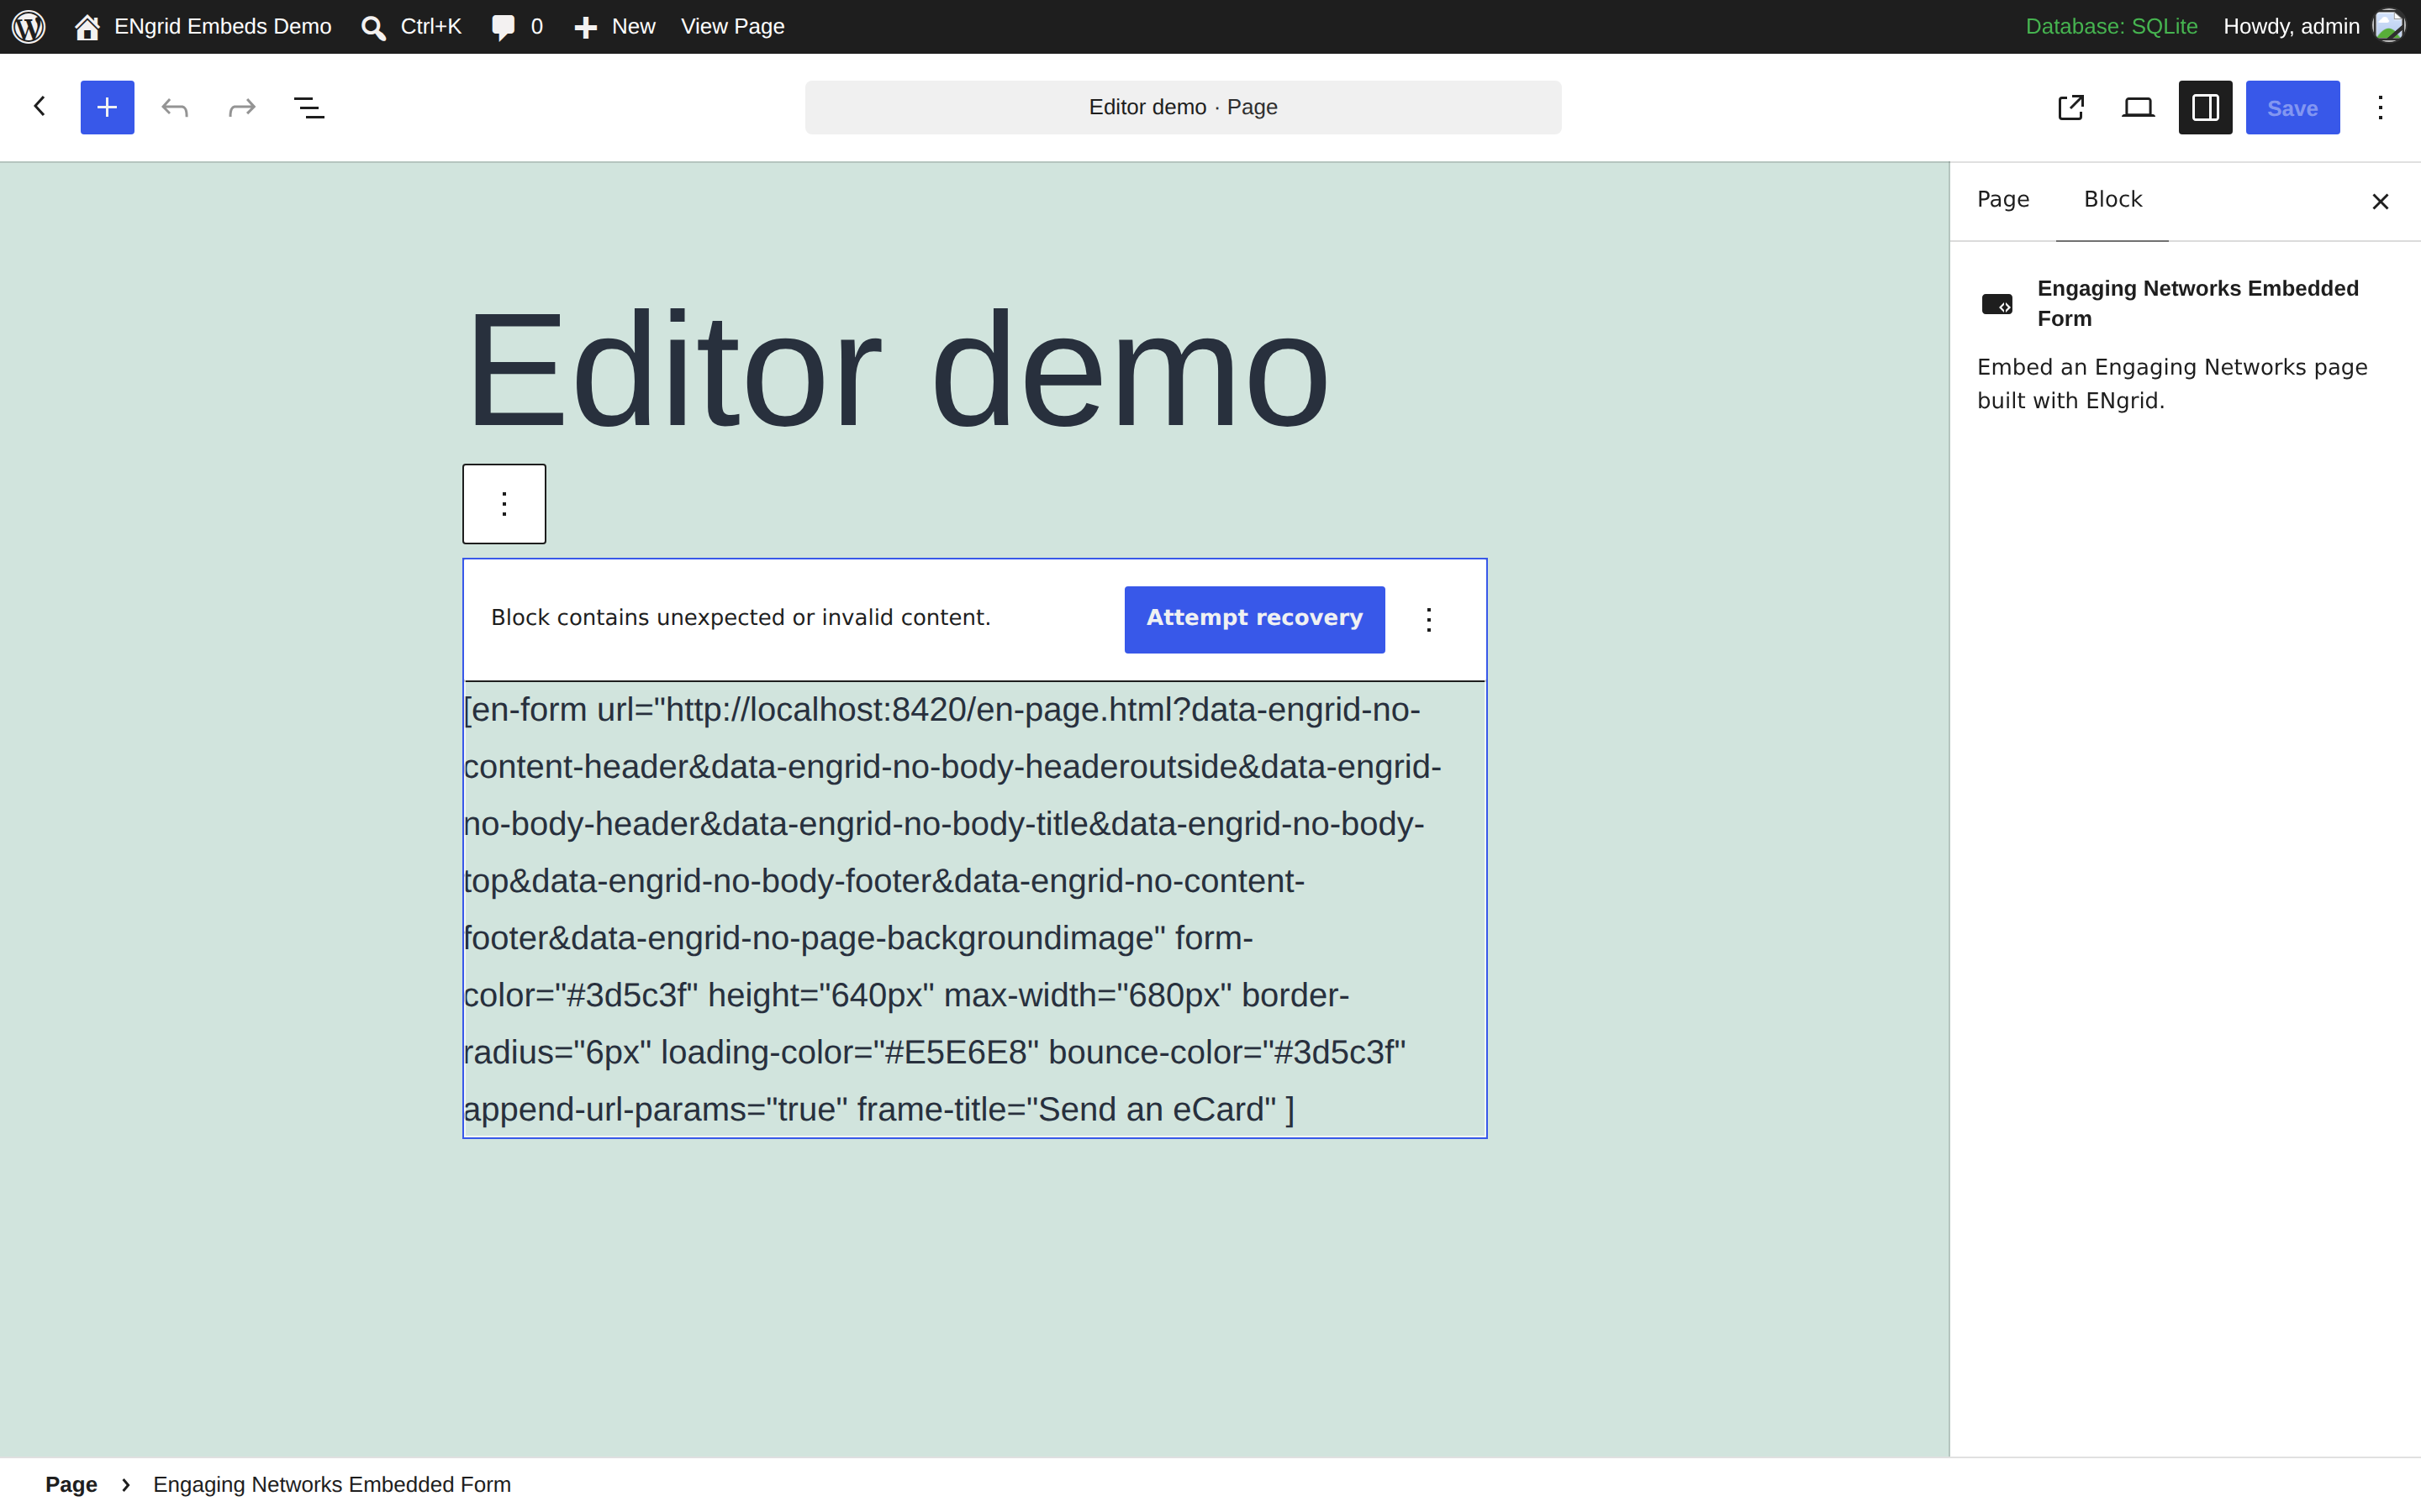Viewport: 2421px width, 1512px height.
Task: View the page in a new tab
Action: [2070, 107]
